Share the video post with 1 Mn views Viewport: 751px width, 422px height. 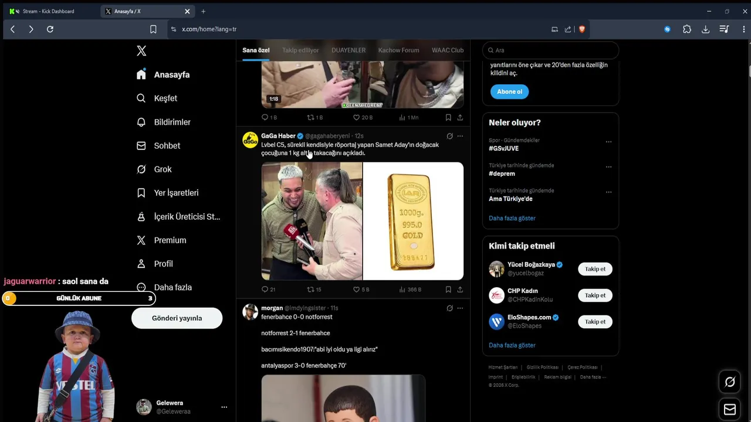point(460,117)
